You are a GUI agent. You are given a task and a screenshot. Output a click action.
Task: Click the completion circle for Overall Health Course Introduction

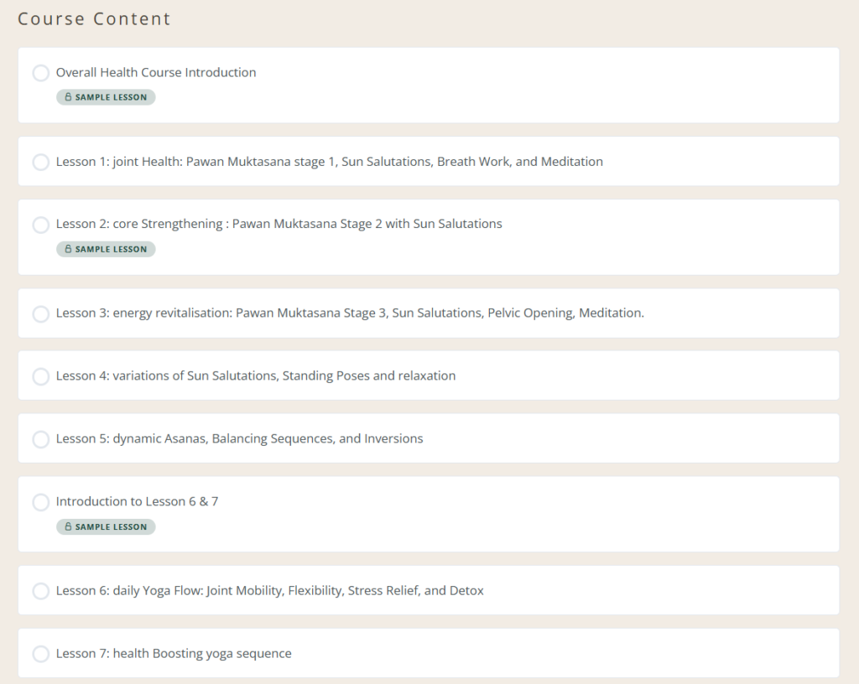[x=40, y=73]
